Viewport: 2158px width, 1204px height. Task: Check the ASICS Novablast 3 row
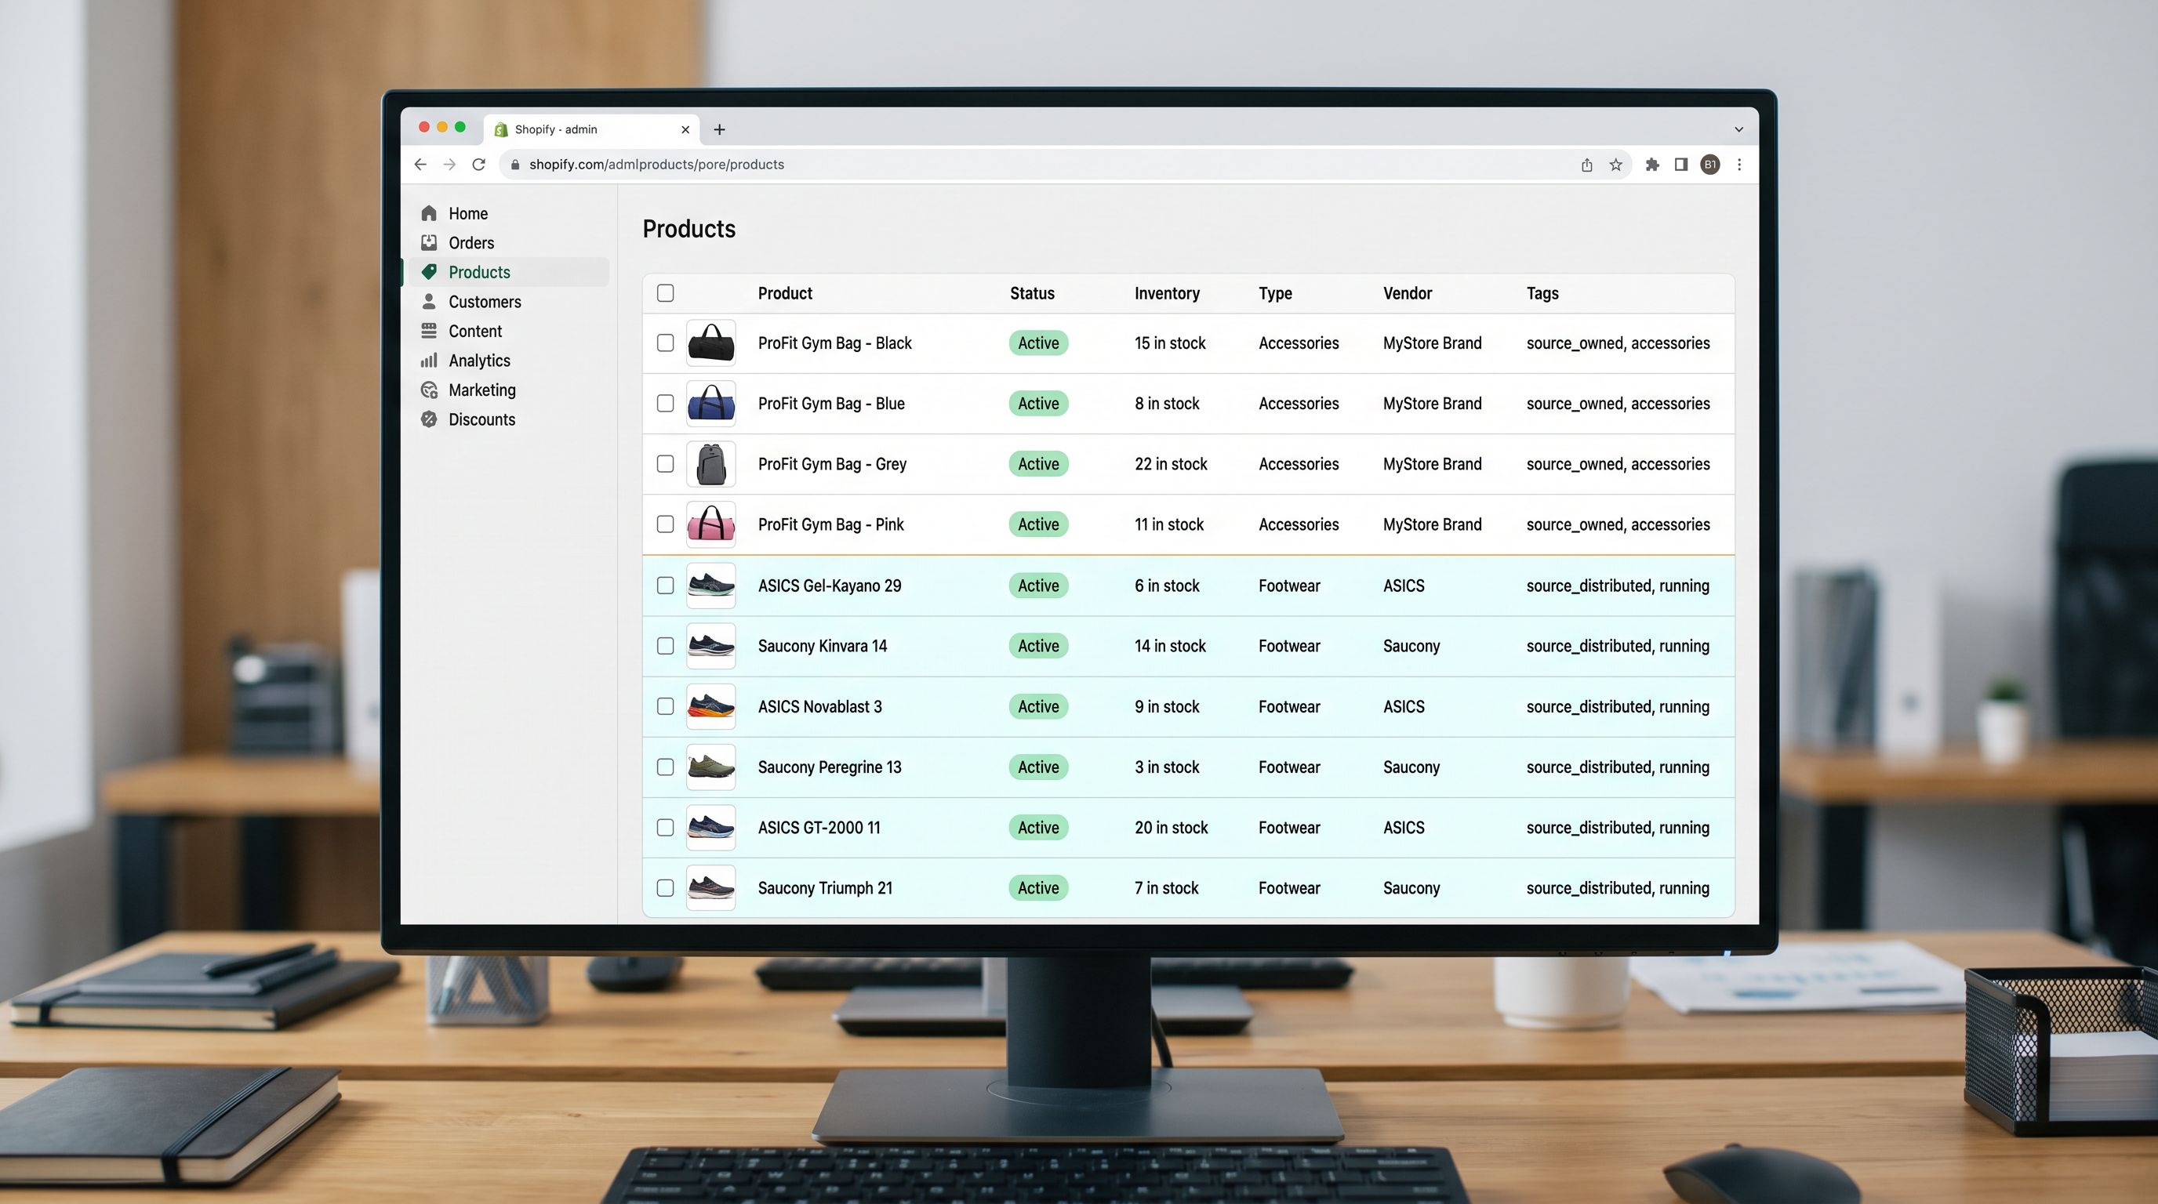point(665,707)
